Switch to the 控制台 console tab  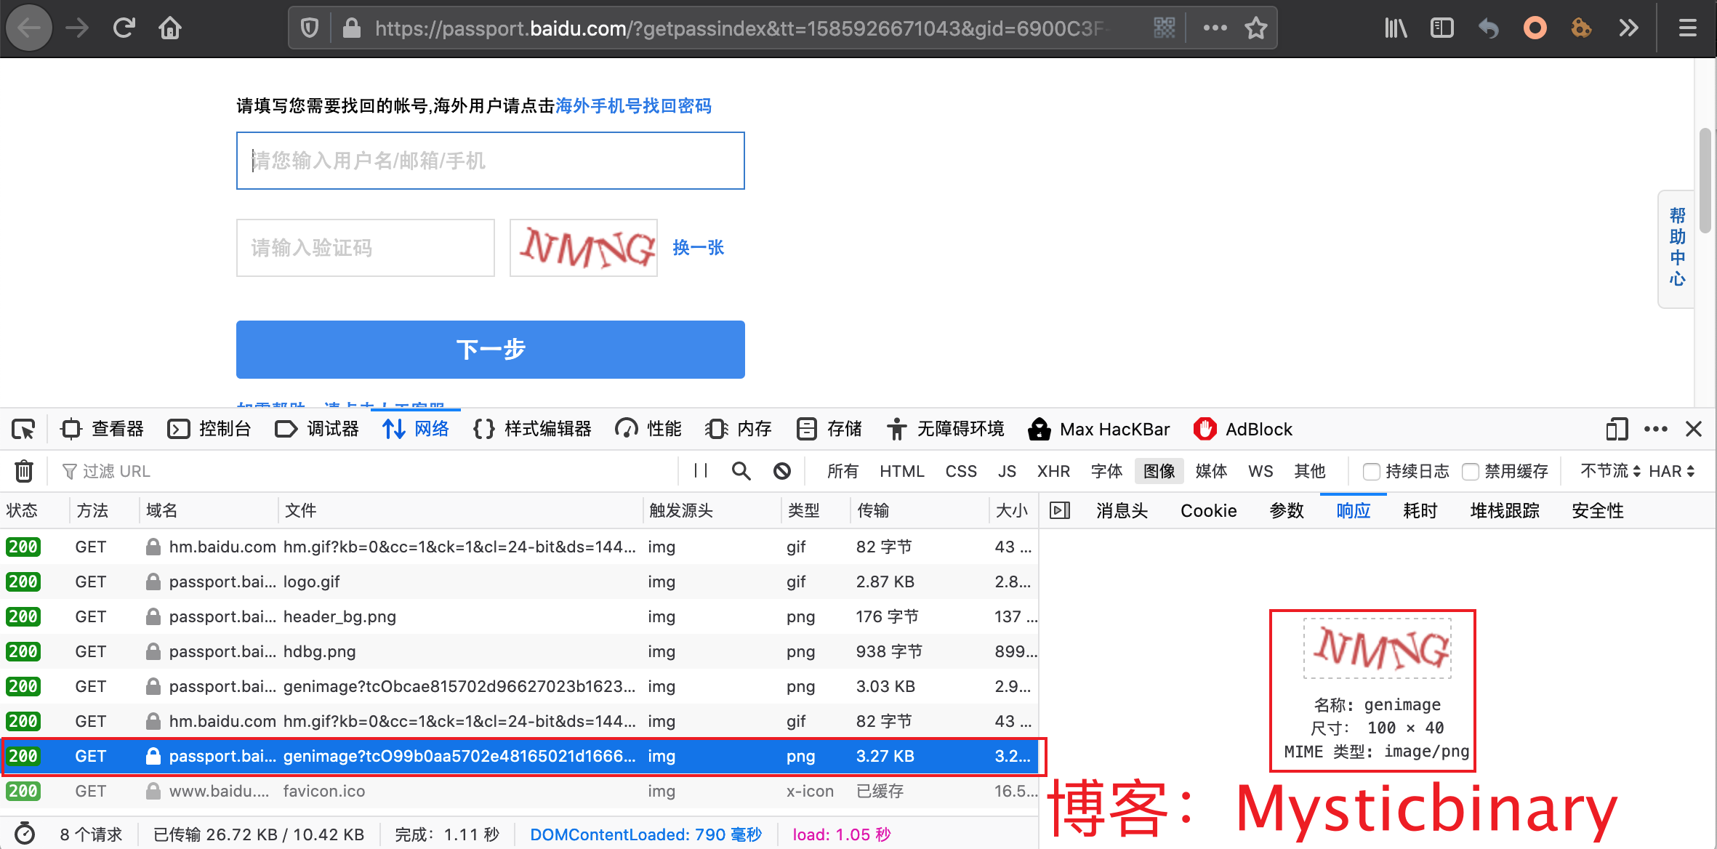point(209,429)
